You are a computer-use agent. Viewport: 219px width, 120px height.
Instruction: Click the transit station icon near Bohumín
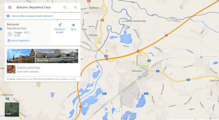[x=139, y=77]
